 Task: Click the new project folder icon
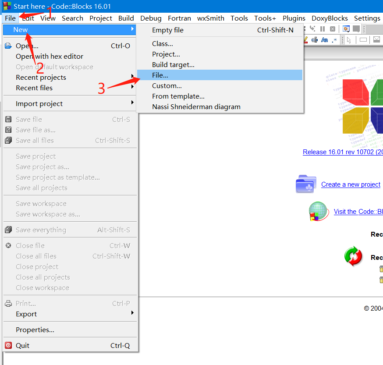[x=306, y=184]
